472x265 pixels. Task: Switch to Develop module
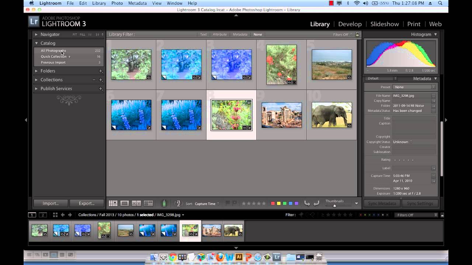[x=350, y=24]
